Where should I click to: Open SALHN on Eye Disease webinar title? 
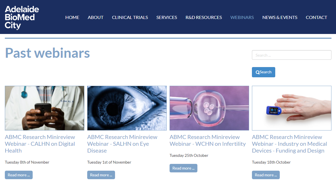(x=122, y=144)
